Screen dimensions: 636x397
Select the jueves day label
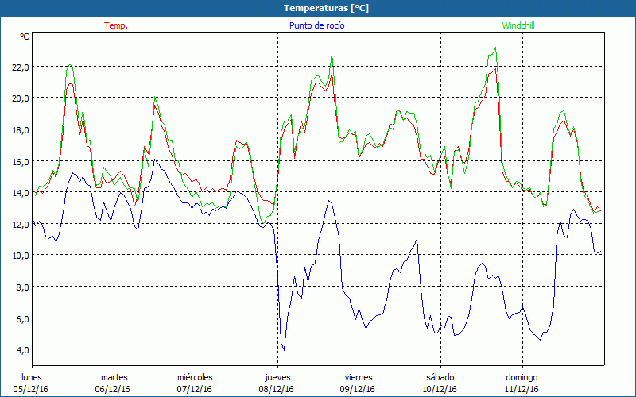pos(276,377)
